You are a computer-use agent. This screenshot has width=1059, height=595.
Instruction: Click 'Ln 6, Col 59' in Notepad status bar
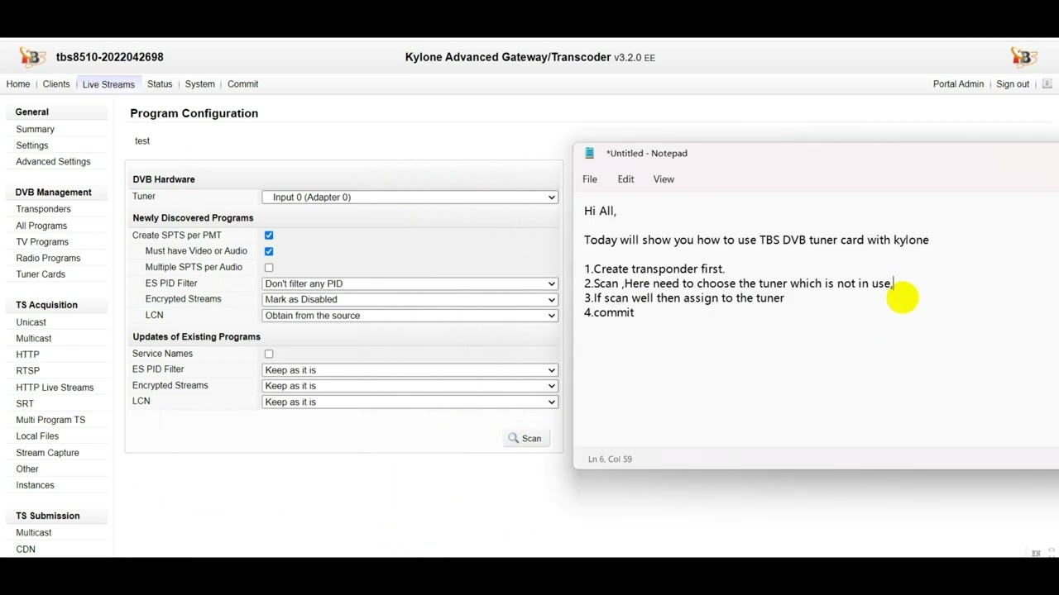pyautogui.click(x=610, y=459)
